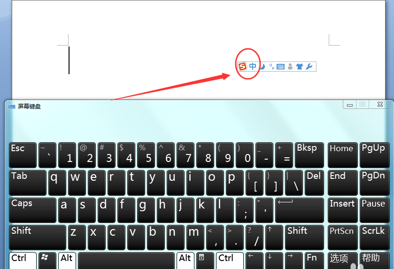
Task: Click the up arrow key
Action: tap(274, 238)
